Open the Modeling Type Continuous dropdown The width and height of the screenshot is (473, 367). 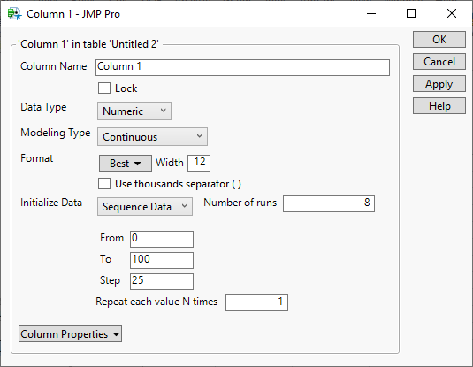[x=152, y=137]
